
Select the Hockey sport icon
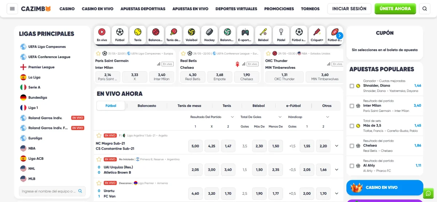[x=209, y=35]
